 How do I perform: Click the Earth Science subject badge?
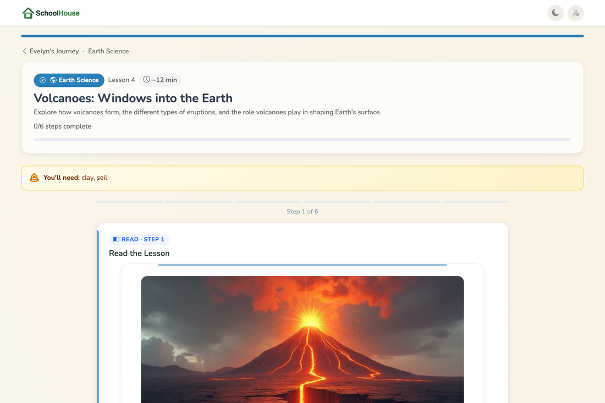pyautogui.click(x=69, y=80)
